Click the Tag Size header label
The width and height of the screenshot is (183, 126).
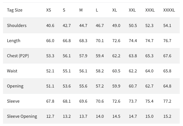click(x=15, y=10)
